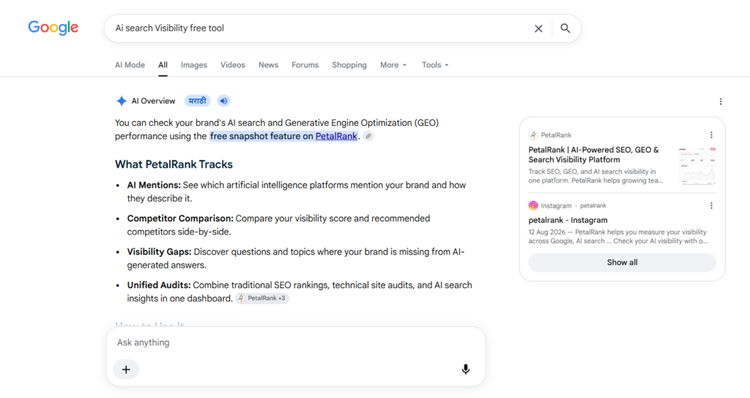Viewport: 750px width, 398px height.
Task: Switch to Shopping tab
Action: (349, 65)
